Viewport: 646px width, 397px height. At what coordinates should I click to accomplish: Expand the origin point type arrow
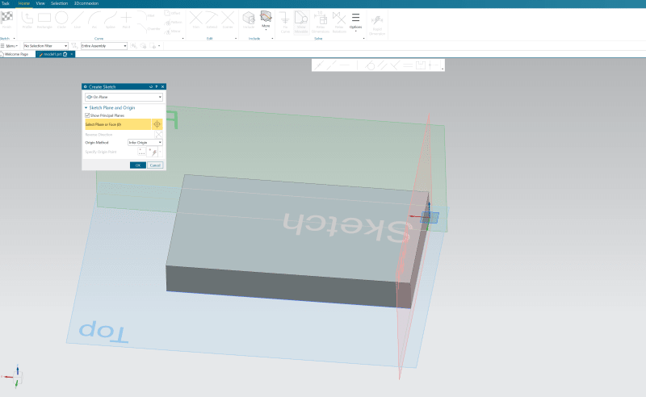click(x=160, y=152)
